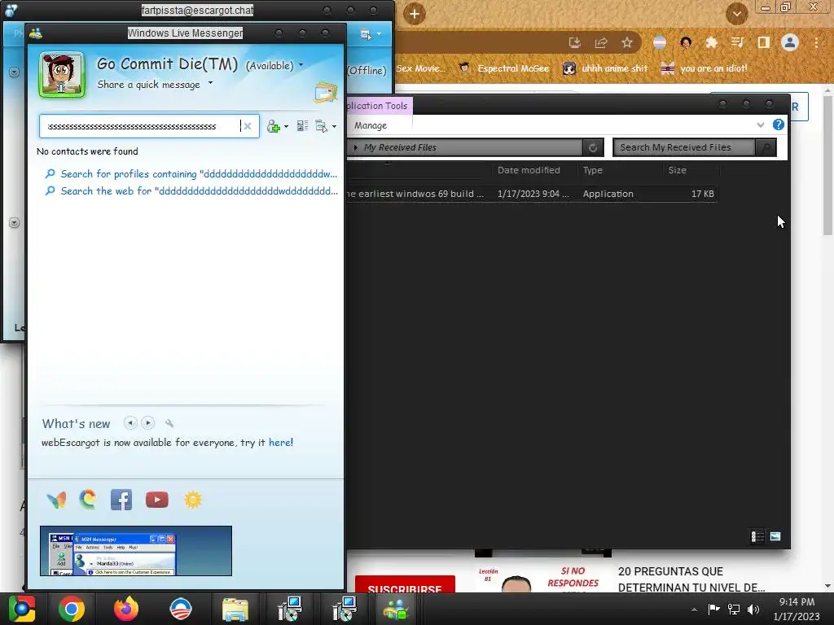Expand the Share a quick message dropdown
The width and height of the screenshot is (834, 625).
pyautogui.click(x=210, y=83)
